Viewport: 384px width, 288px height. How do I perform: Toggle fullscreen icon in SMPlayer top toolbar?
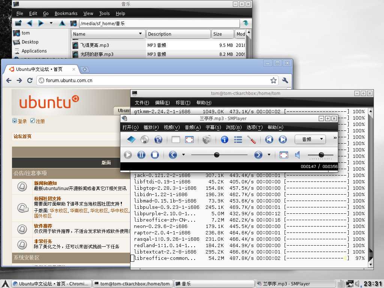coord(189,139)
